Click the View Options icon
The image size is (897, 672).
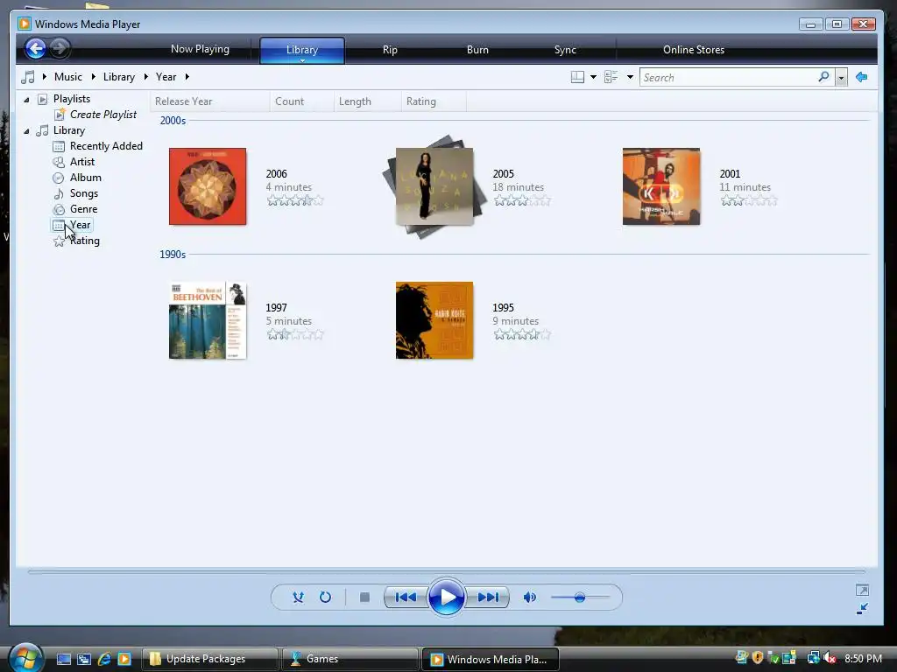click(x=611, y=77)
